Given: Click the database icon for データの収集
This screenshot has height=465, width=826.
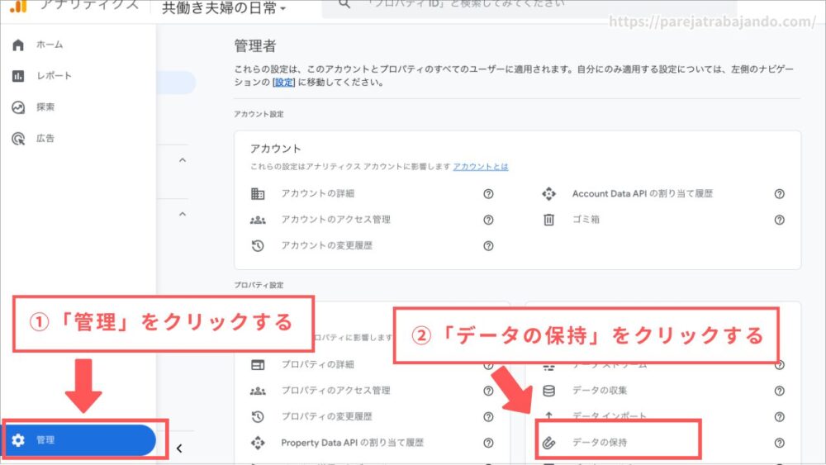Looking at the screenshot, I should coord(549,391).
